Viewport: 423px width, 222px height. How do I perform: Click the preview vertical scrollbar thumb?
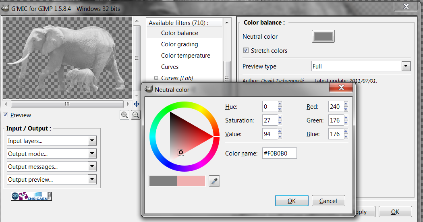137,58
